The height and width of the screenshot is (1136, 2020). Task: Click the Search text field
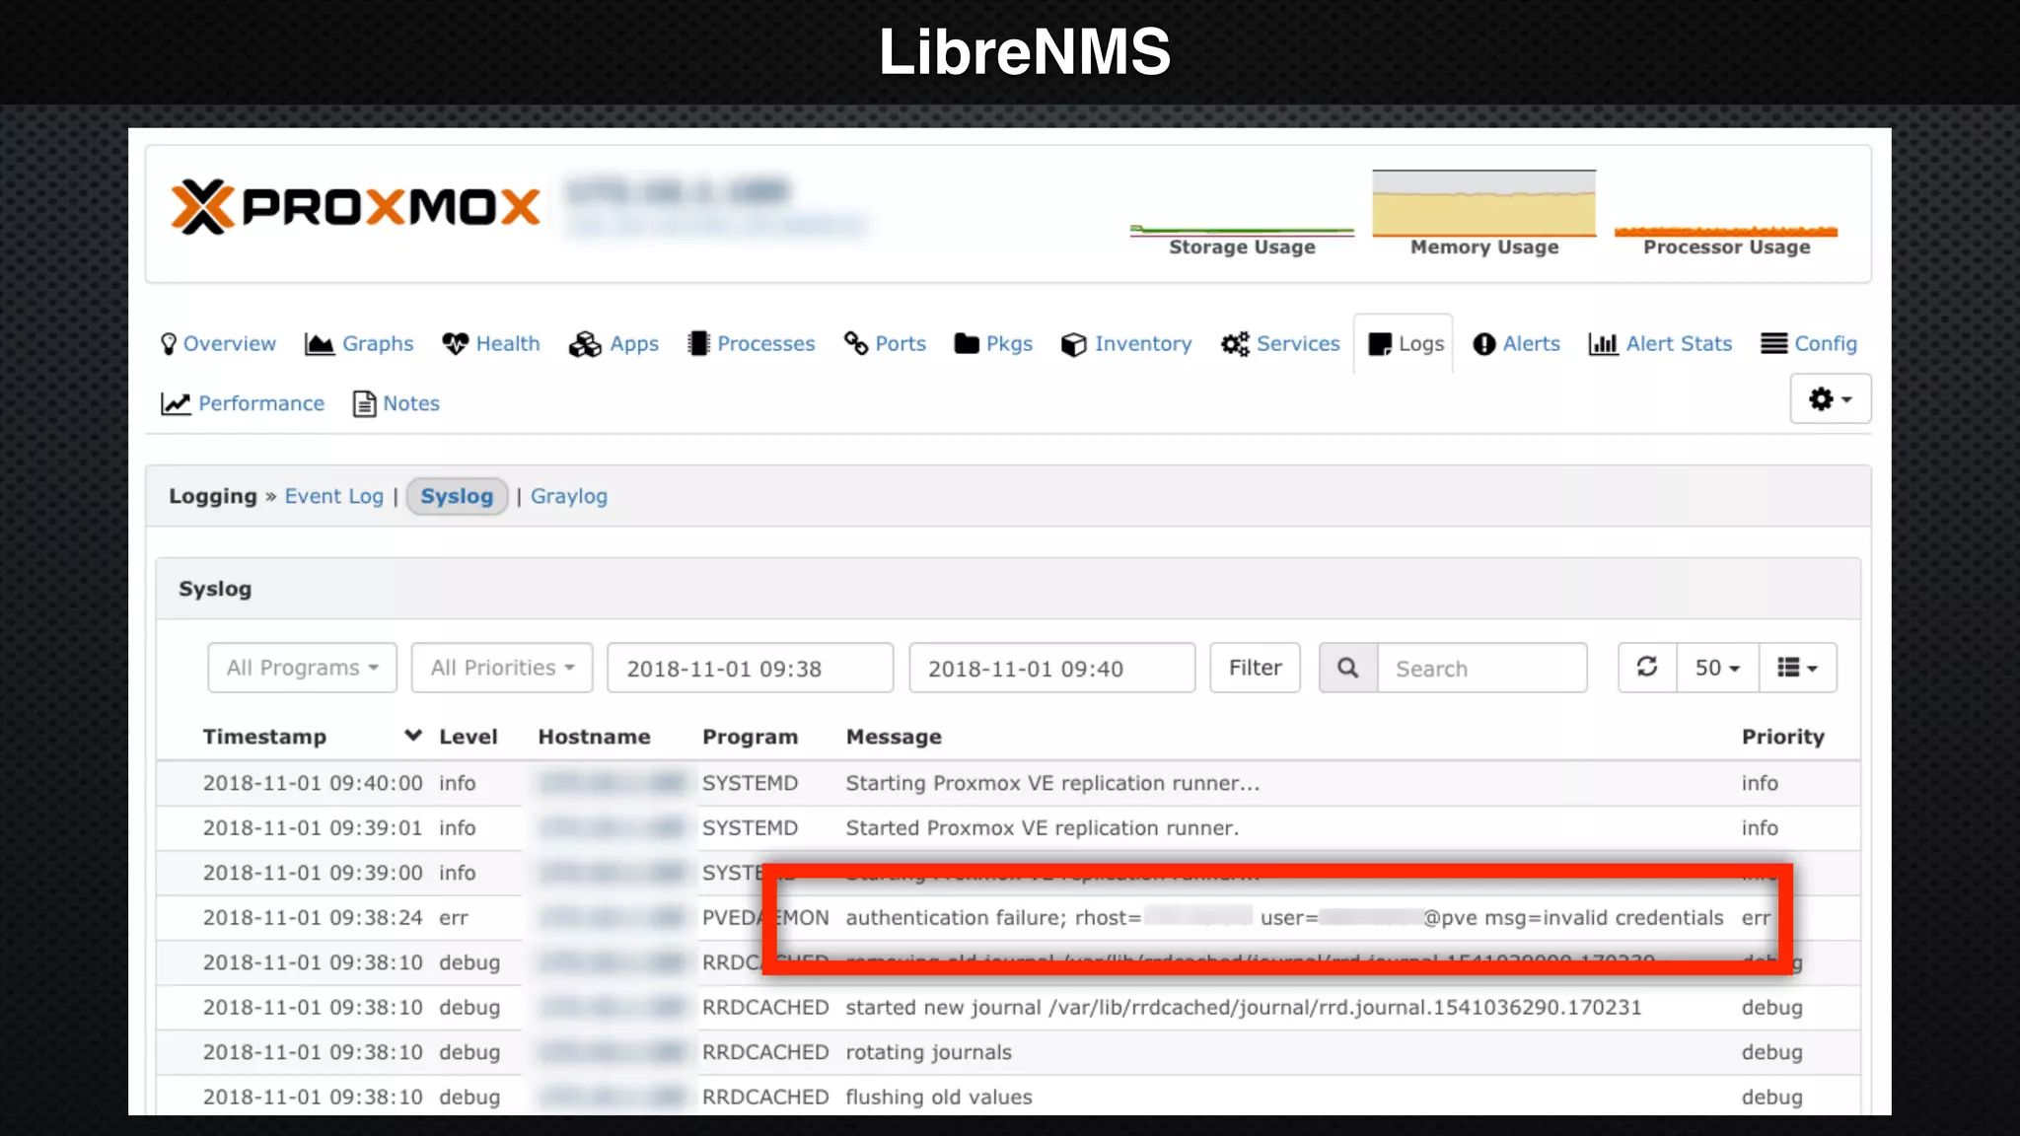1482,668
